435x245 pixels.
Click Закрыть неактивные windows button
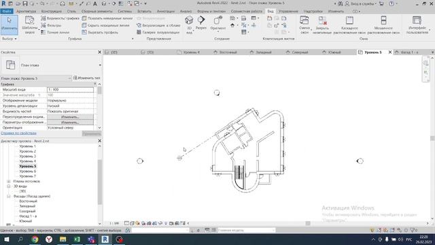pyautogui.click(x=322, y=24)
